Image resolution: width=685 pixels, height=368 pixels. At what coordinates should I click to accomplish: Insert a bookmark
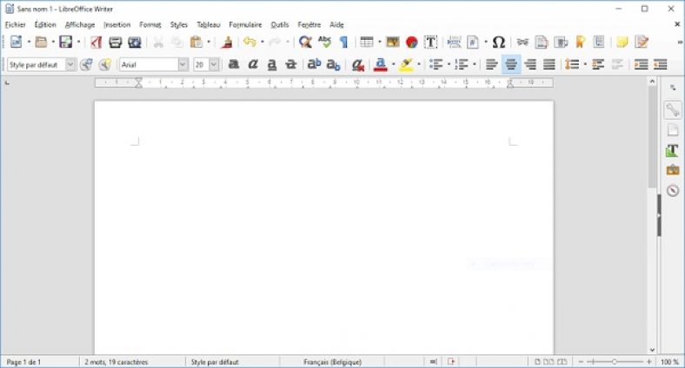(x=580, y=42)
